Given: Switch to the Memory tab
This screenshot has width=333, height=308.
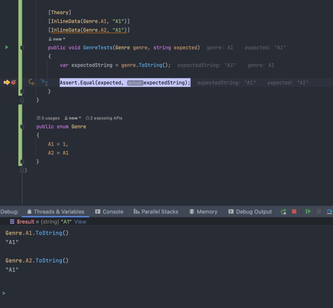Looking at the screenshot, I should pos(203,212).
